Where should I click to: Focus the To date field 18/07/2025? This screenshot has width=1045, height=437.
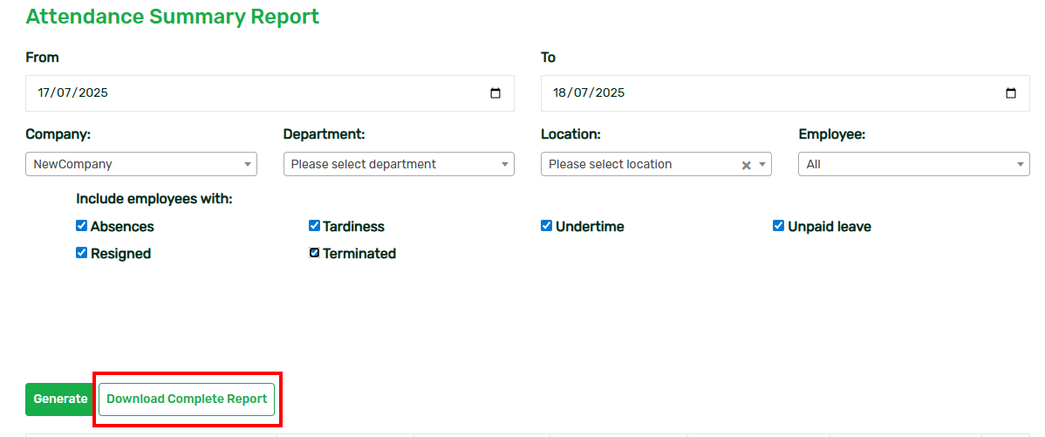[x=785, y=93]
